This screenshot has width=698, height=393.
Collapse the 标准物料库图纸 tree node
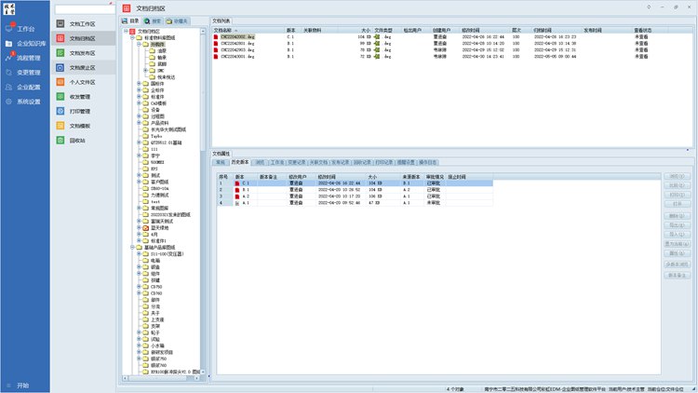(133, 37)
